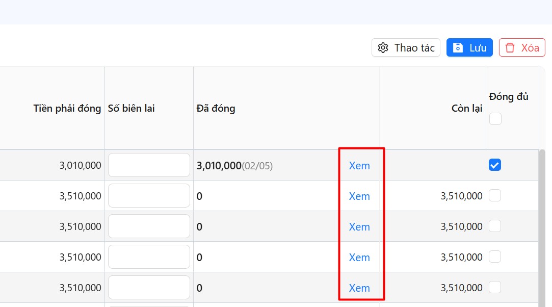Click the trash icon in Xóa
Screen dimensions: 552x307
[510, 48]
